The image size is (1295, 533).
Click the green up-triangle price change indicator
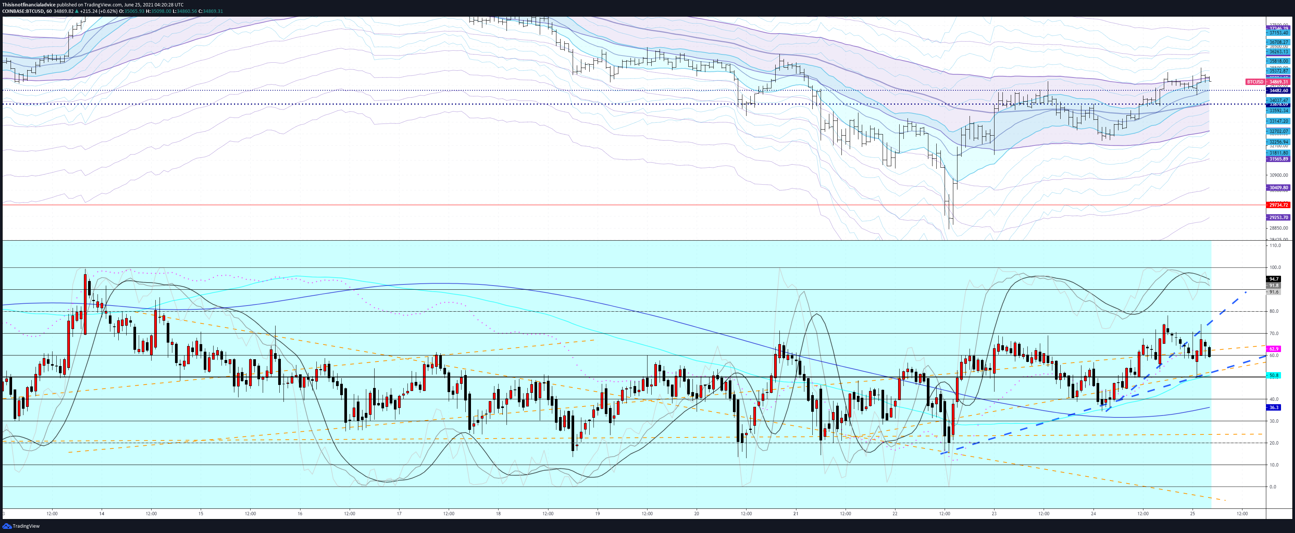[77, 11]
